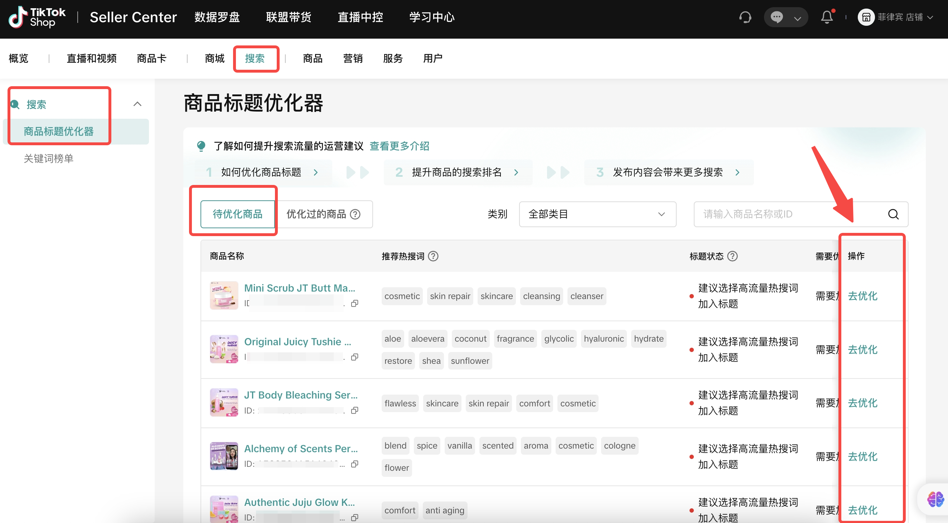
Task: Click the store icon beside 菲律宾 店铺
Action: 866,17
